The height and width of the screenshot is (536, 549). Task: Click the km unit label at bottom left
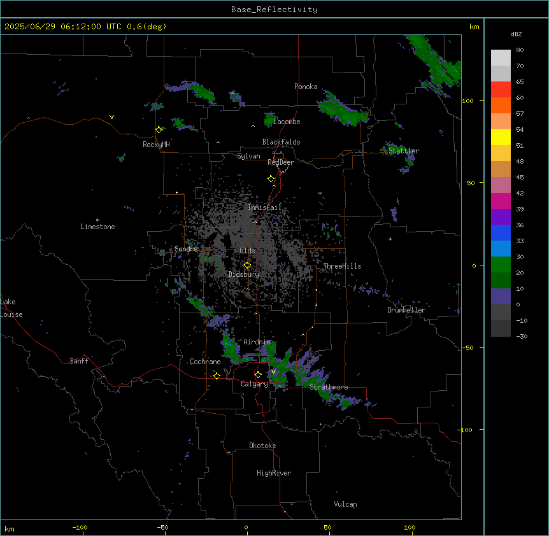point(10,528)
